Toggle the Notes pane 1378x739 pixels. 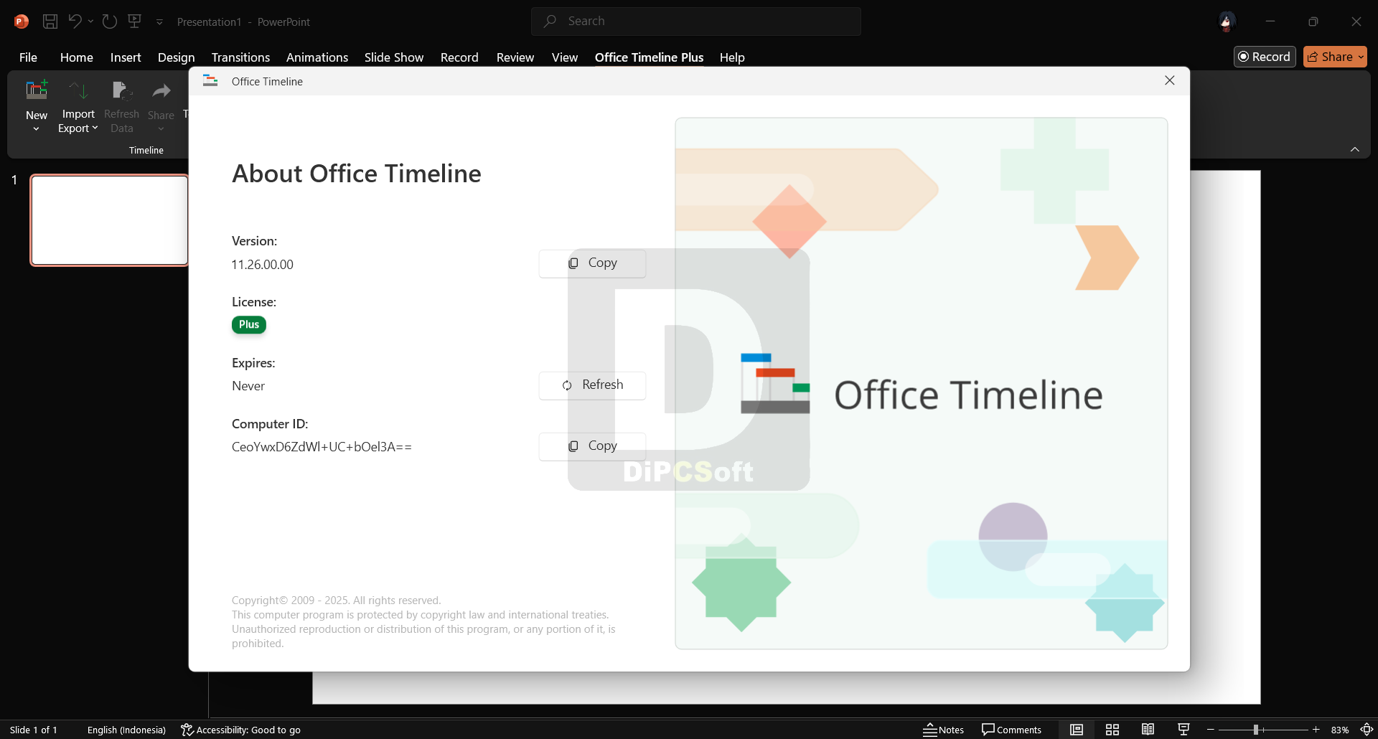[x=943, y=730]
